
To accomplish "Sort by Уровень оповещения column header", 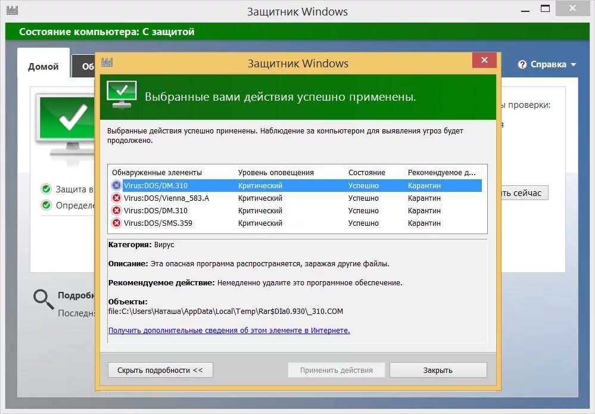I will point(289,172).
